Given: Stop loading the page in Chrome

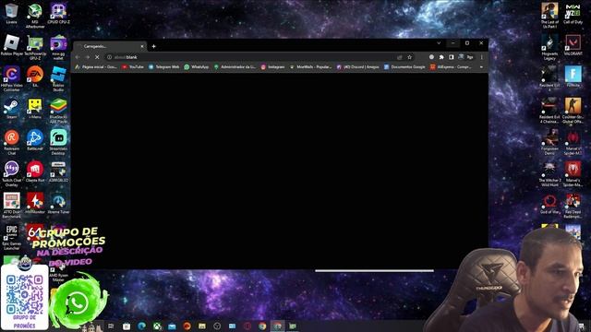Looking at the screenshot, I should coord(97,57).
